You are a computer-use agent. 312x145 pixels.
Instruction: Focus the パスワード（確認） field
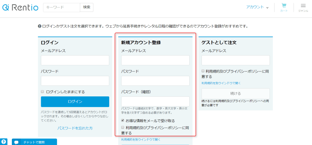[155, 101]
